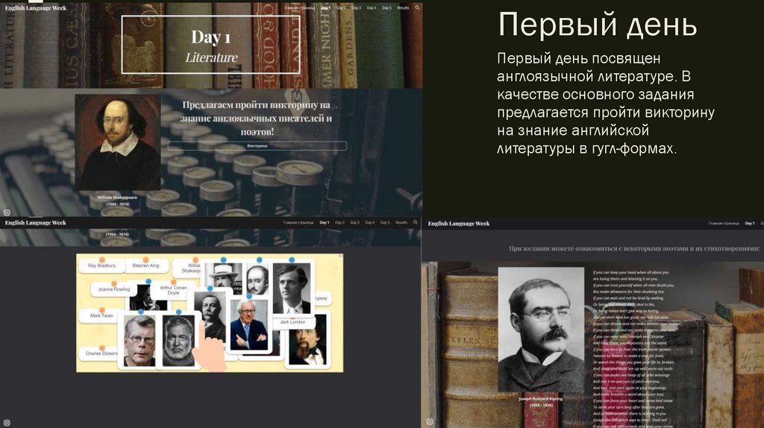The height and width of the screenshot is (428, 764).
Task: Click the Joseph Rudyard Kipling caption under the photo
Action: [540, 402]
